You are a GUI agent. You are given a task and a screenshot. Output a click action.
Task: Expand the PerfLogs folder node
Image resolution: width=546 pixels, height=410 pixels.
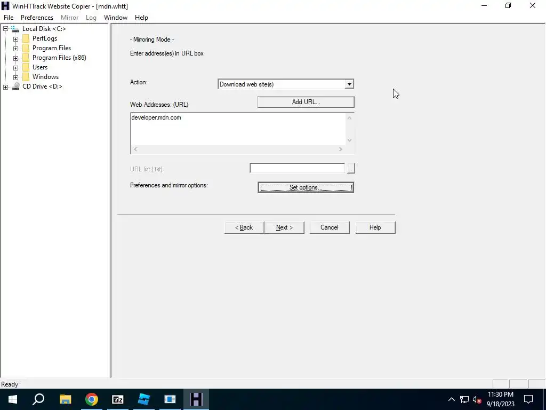pyautogui.click(x=15, y=38)
